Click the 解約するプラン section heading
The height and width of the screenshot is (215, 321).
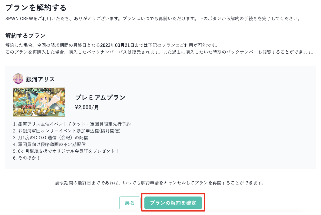pos(25,36)
